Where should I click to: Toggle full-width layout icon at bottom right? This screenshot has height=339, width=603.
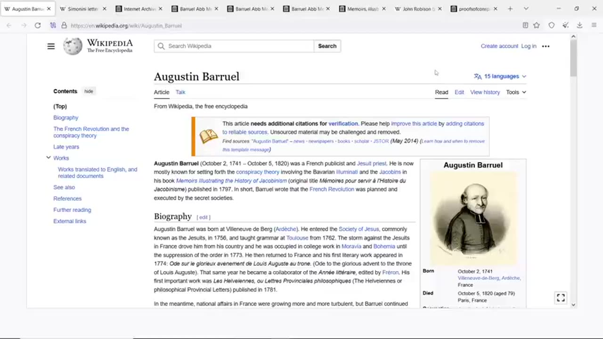click(x=561, y=298)
